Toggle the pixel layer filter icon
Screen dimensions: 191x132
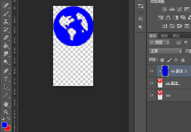click(179, 42)
